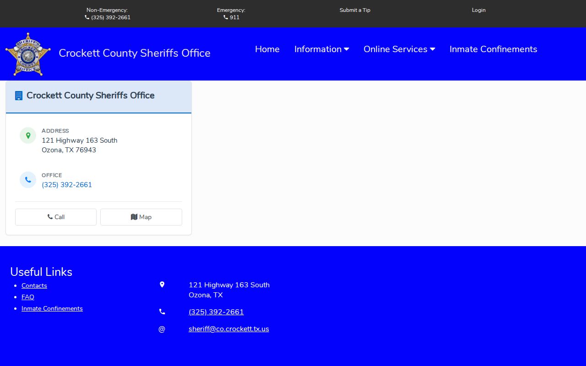
Task: Click the green address pin icon
Action: click(x=28, y=135)
